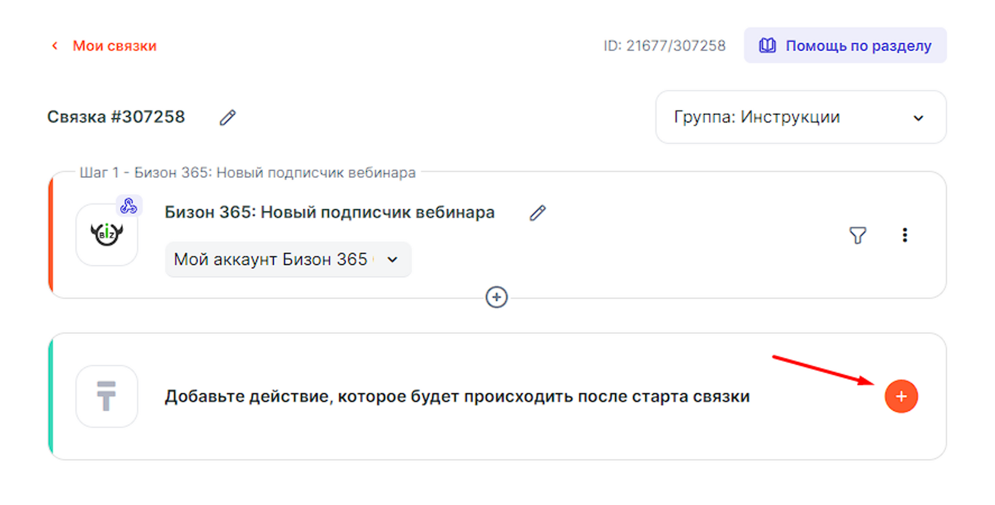The image size is (995, 505).
Task: Click the Бизон 365: Новый подписчик вебинара step title
Action: (330, 213)
